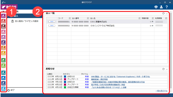This screenshot has width=173, height=97.
Task: Open the 法人番号 column filter dropdown
Action: [x=88, y=18]
